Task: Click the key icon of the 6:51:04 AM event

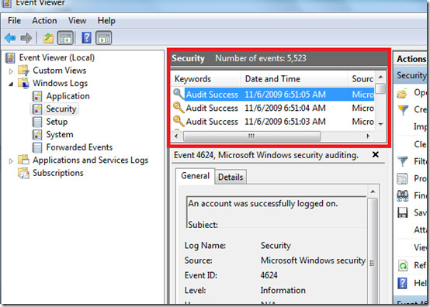Action: tap(179, 108)
